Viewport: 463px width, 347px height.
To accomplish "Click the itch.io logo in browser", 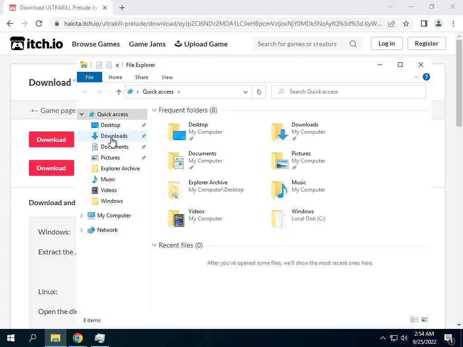I will (x=37, y=44).
